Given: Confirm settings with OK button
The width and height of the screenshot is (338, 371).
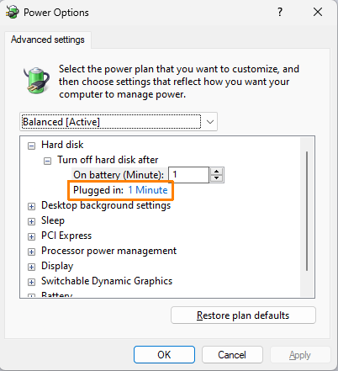Looking at the screenshot, I should 164,355.
